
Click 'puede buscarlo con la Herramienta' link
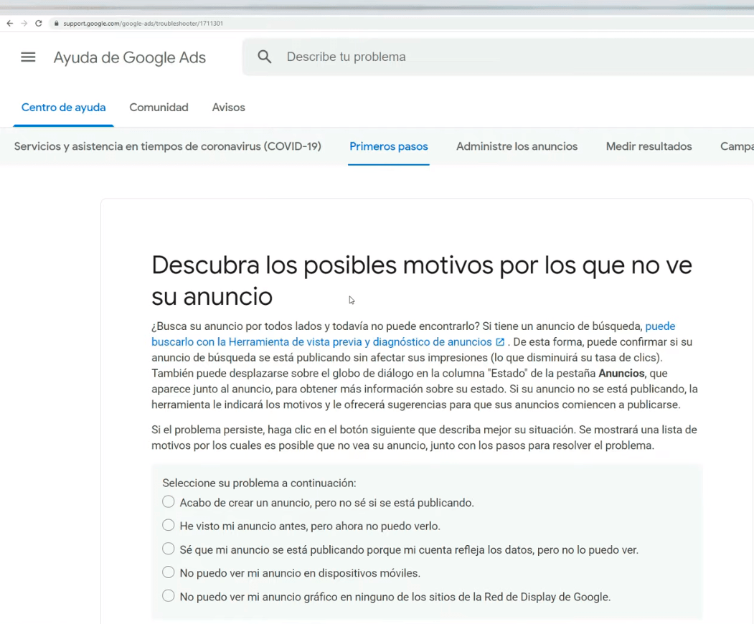(321, 342)
